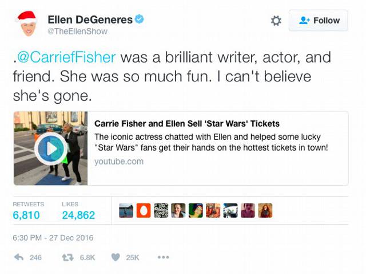
Task: Click the Follow button
Action: point(319,21)
